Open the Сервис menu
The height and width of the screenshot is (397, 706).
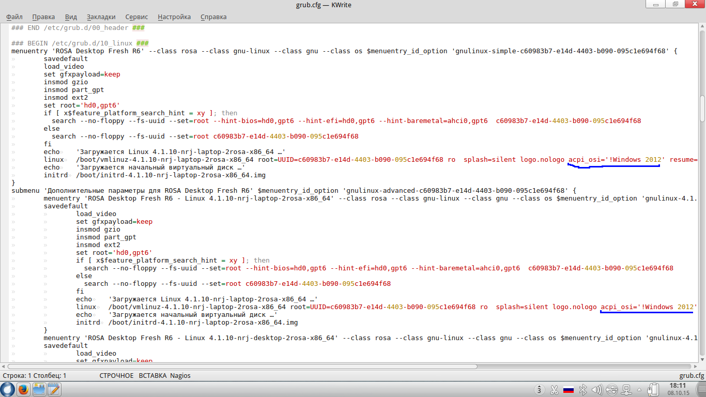click(136, 17)
